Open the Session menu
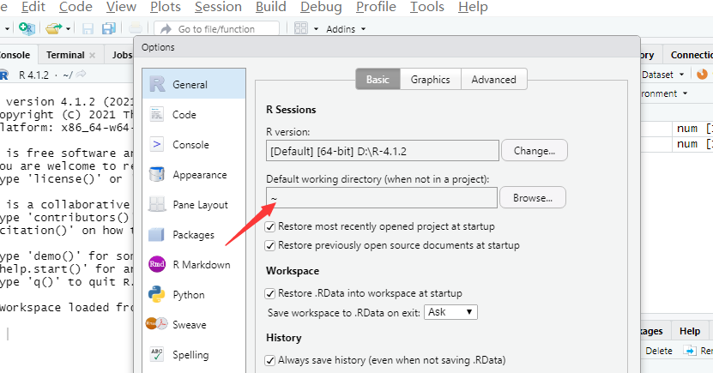713x373 pixels. [218, 7]
